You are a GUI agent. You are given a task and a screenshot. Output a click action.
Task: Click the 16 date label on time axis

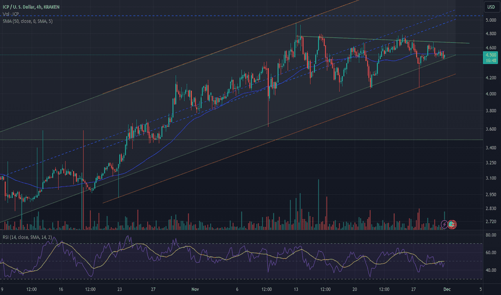point(61,289)
